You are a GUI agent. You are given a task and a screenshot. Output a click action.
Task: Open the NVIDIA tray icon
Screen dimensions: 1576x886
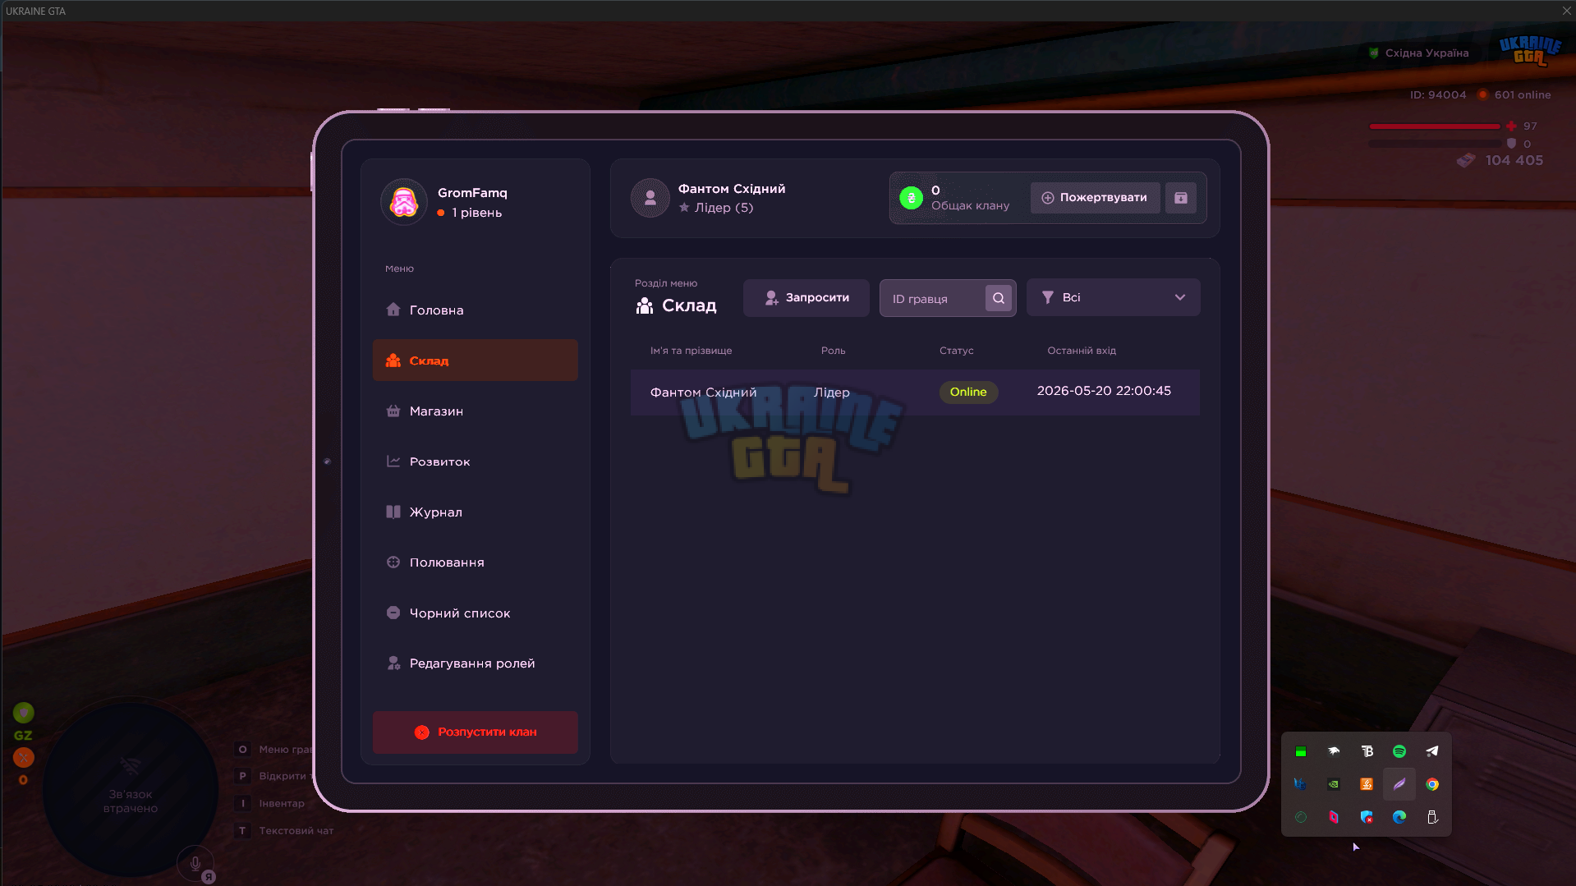(1334, 784)
